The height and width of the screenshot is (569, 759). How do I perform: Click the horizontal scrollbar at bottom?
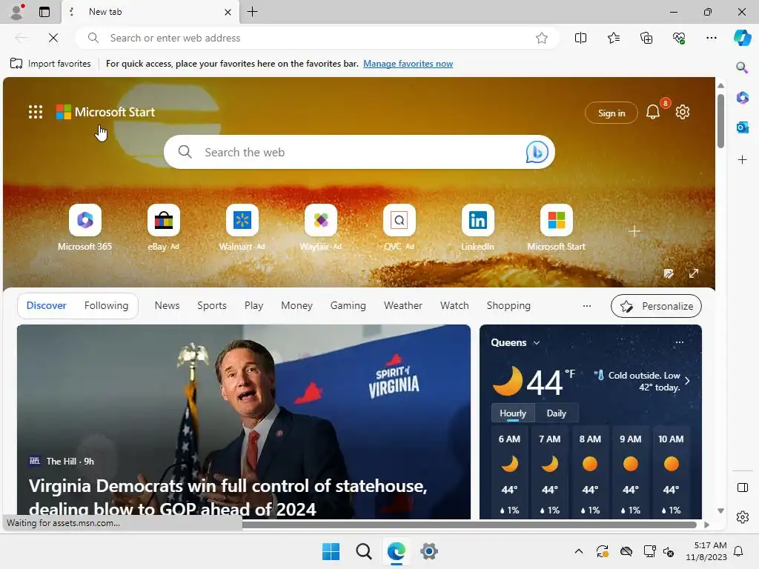point(469,525)
